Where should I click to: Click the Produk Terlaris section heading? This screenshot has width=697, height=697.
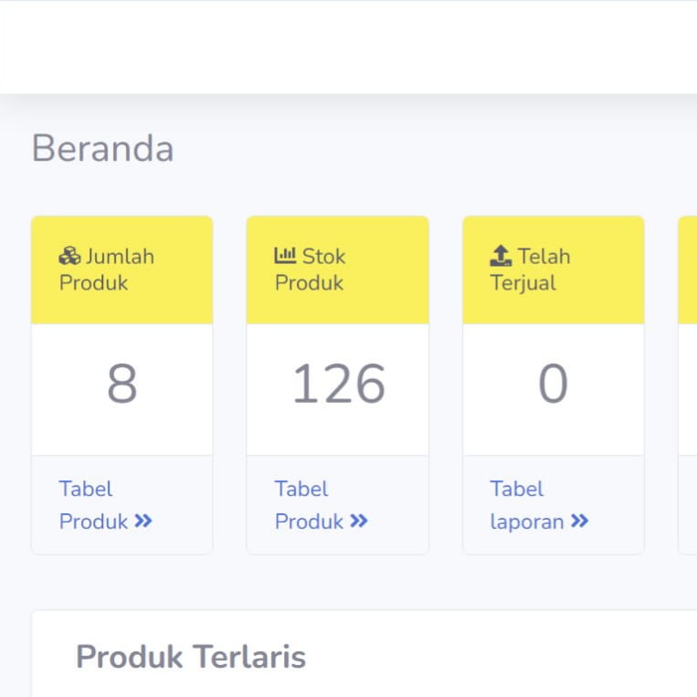(x=190, y=656)
